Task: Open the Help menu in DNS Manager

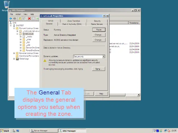Action: coord(32,14)
